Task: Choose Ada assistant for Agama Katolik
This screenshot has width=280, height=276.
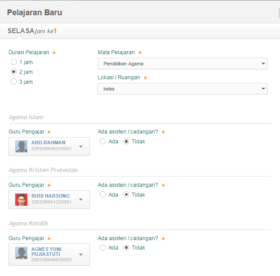Action: (103, 248)
